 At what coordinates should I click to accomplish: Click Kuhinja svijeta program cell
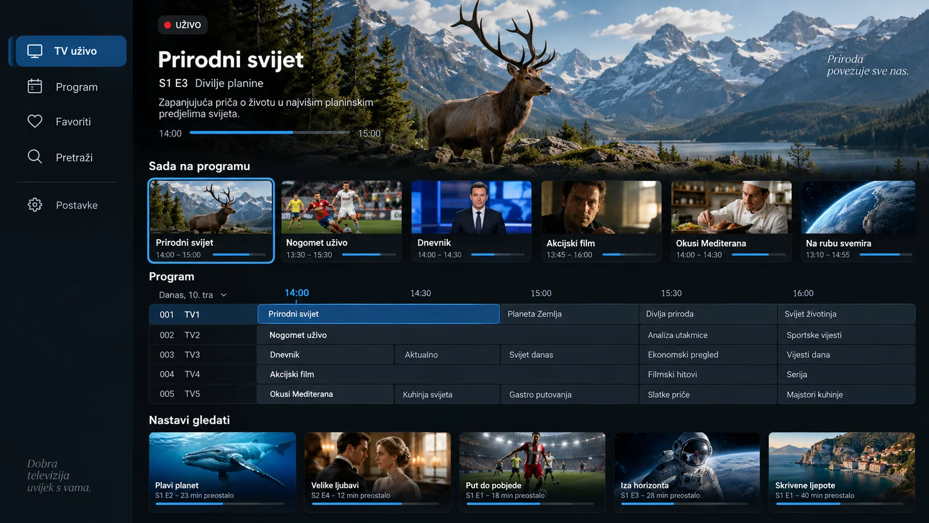point(447,394)
